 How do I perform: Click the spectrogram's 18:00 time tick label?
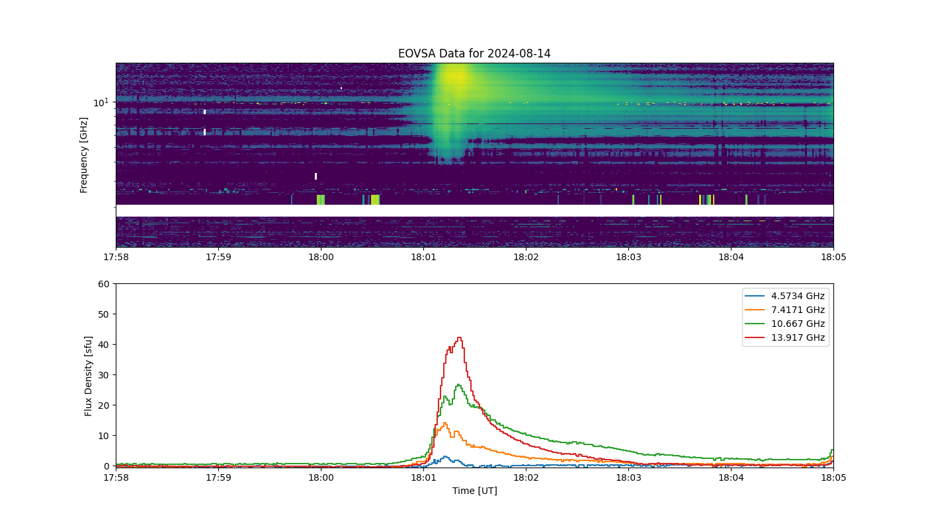[321, 257]
